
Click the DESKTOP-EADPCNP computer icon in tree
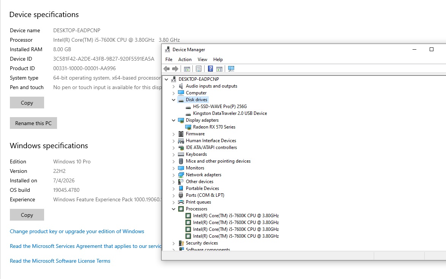(173, 79)
